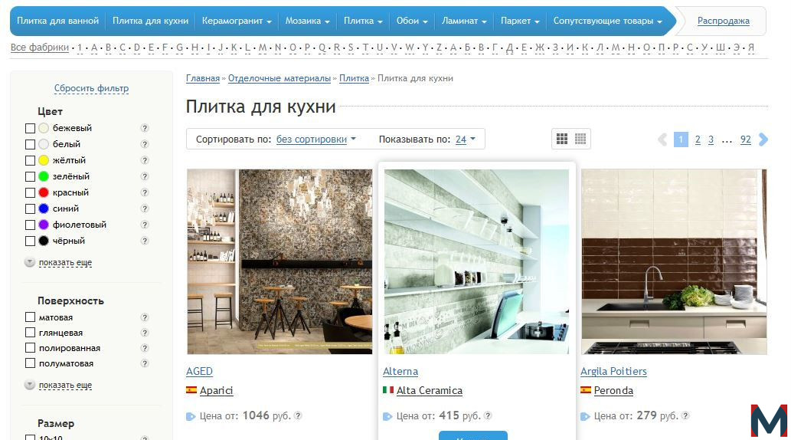Screen dimensions: 791x440
Task: Switch to large grid view icon
Action: click(x=562, y=139)
